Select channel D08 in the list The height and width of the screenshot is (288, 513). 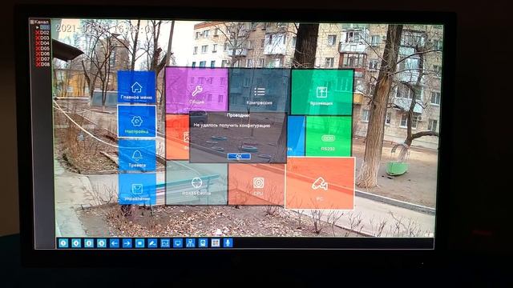click(x=42, y=64)
